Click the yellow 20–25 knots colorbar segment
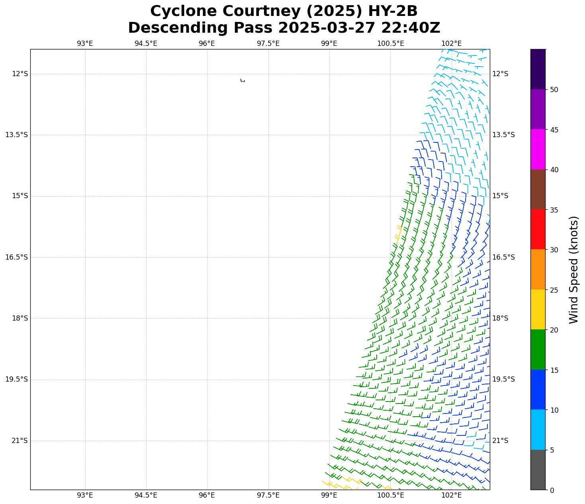This screenshot has height=504, width=585. tap(538, 309)
